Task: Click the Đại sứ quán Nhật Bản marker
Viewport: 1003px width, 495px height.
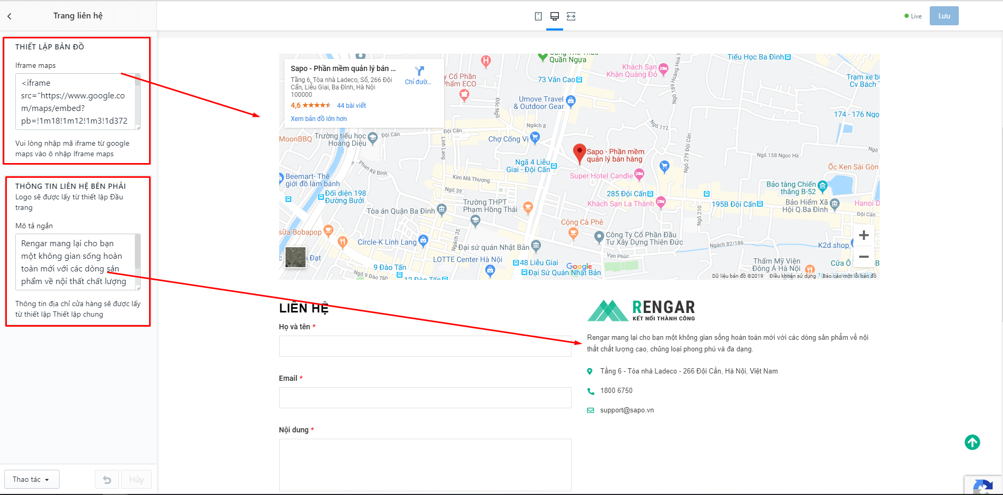Action: [x=536, y=245]
